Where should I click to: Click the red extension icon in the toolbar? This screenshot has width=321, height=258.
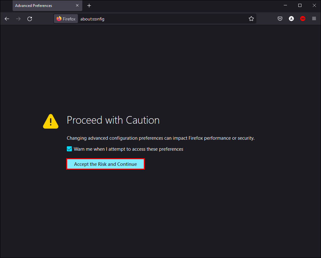coord(303,19)
